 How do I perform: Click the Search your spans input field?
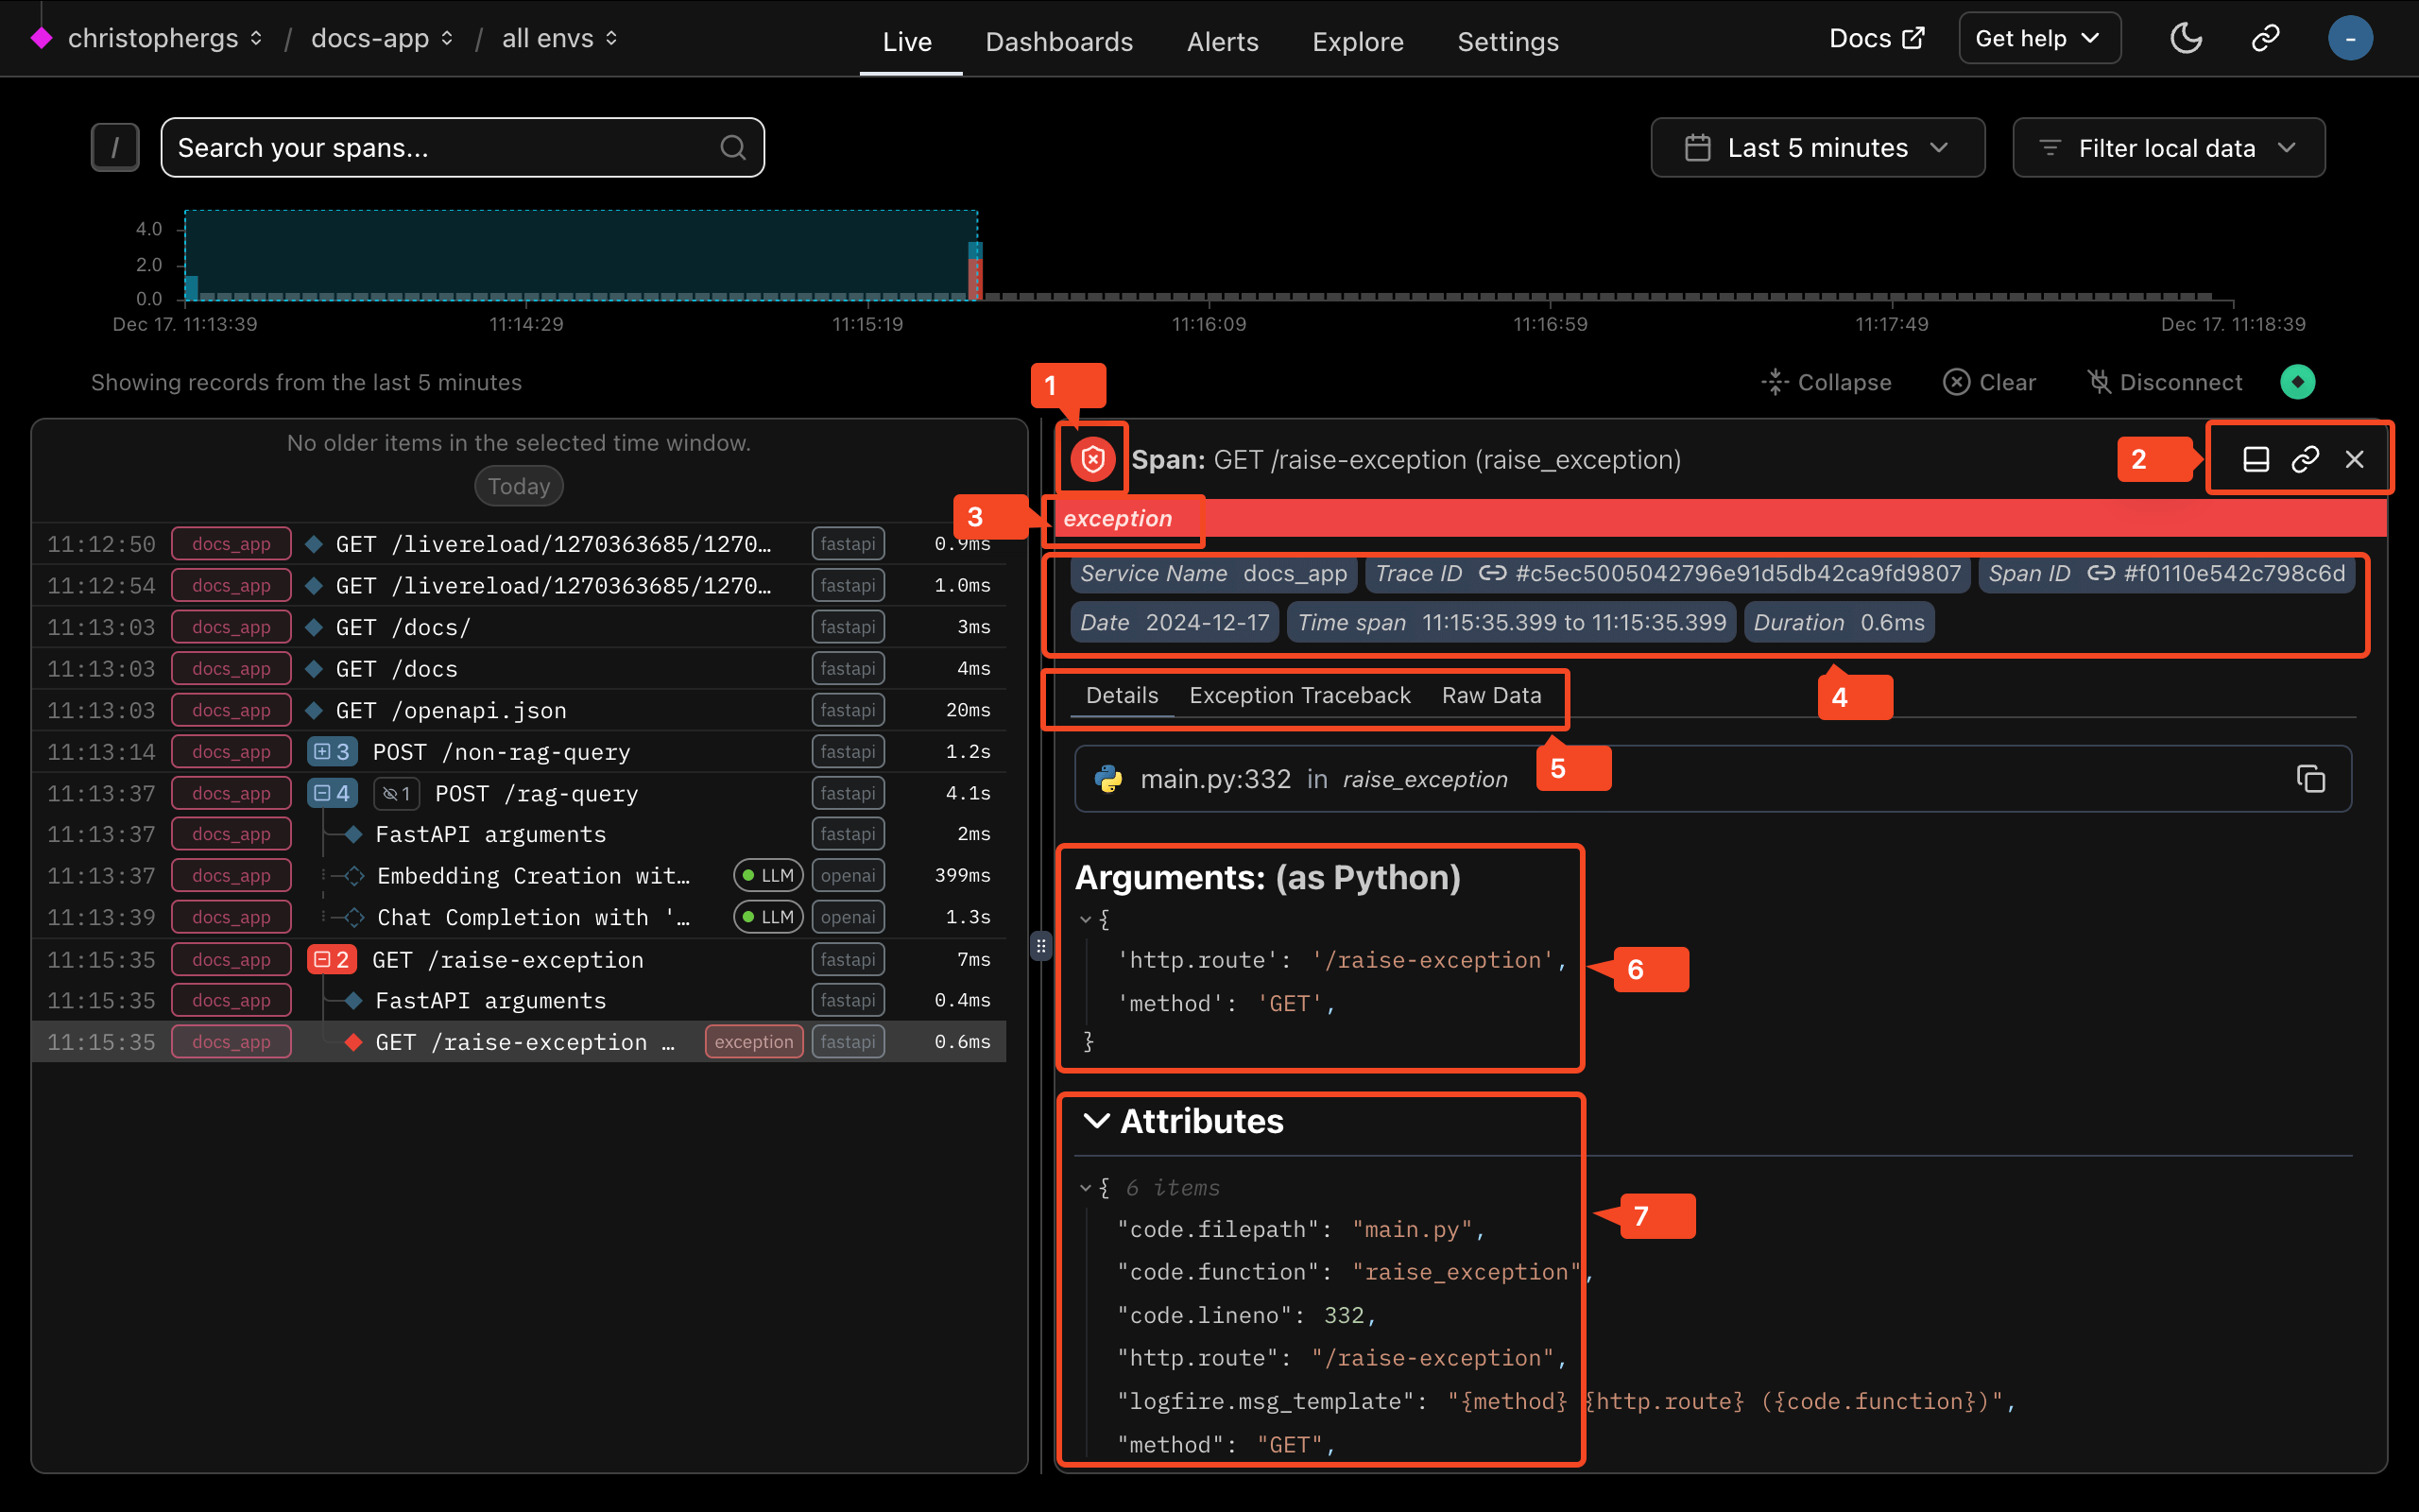click(439, 148)
